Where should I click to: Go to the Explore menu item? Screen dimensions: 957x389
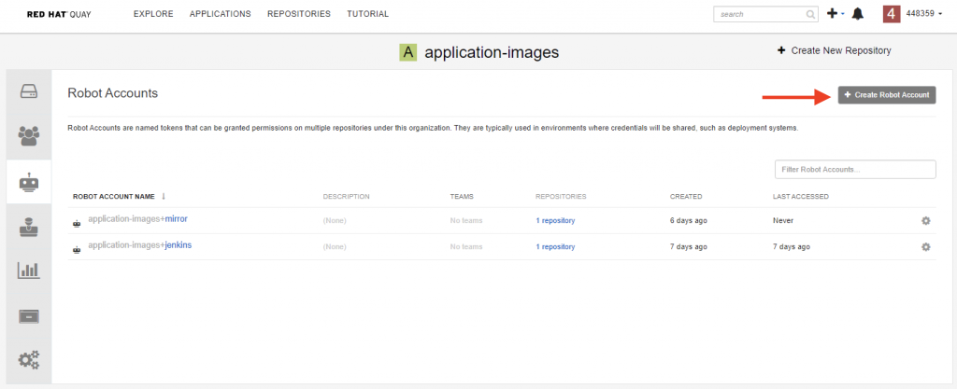(x=153, y=13)
